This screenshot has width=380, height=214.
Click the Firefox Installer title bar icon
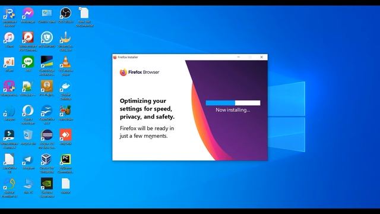pyautogui.click(x=115, y=57)
